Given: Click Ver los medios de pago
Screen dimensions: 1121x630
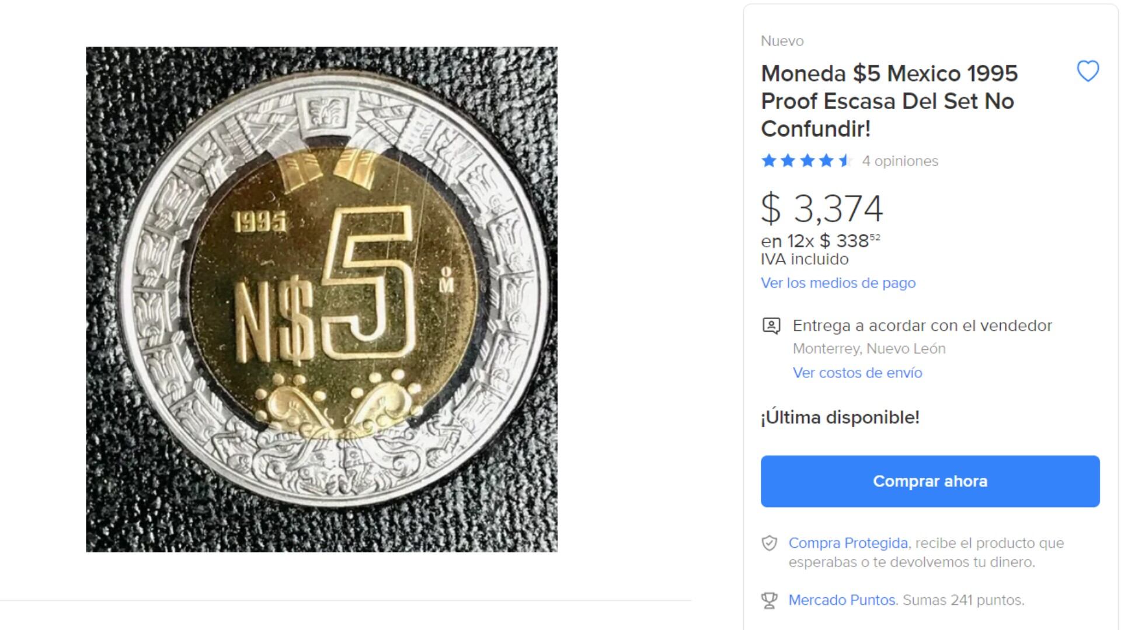Looking at the screenshot, I should click(838, 283).
